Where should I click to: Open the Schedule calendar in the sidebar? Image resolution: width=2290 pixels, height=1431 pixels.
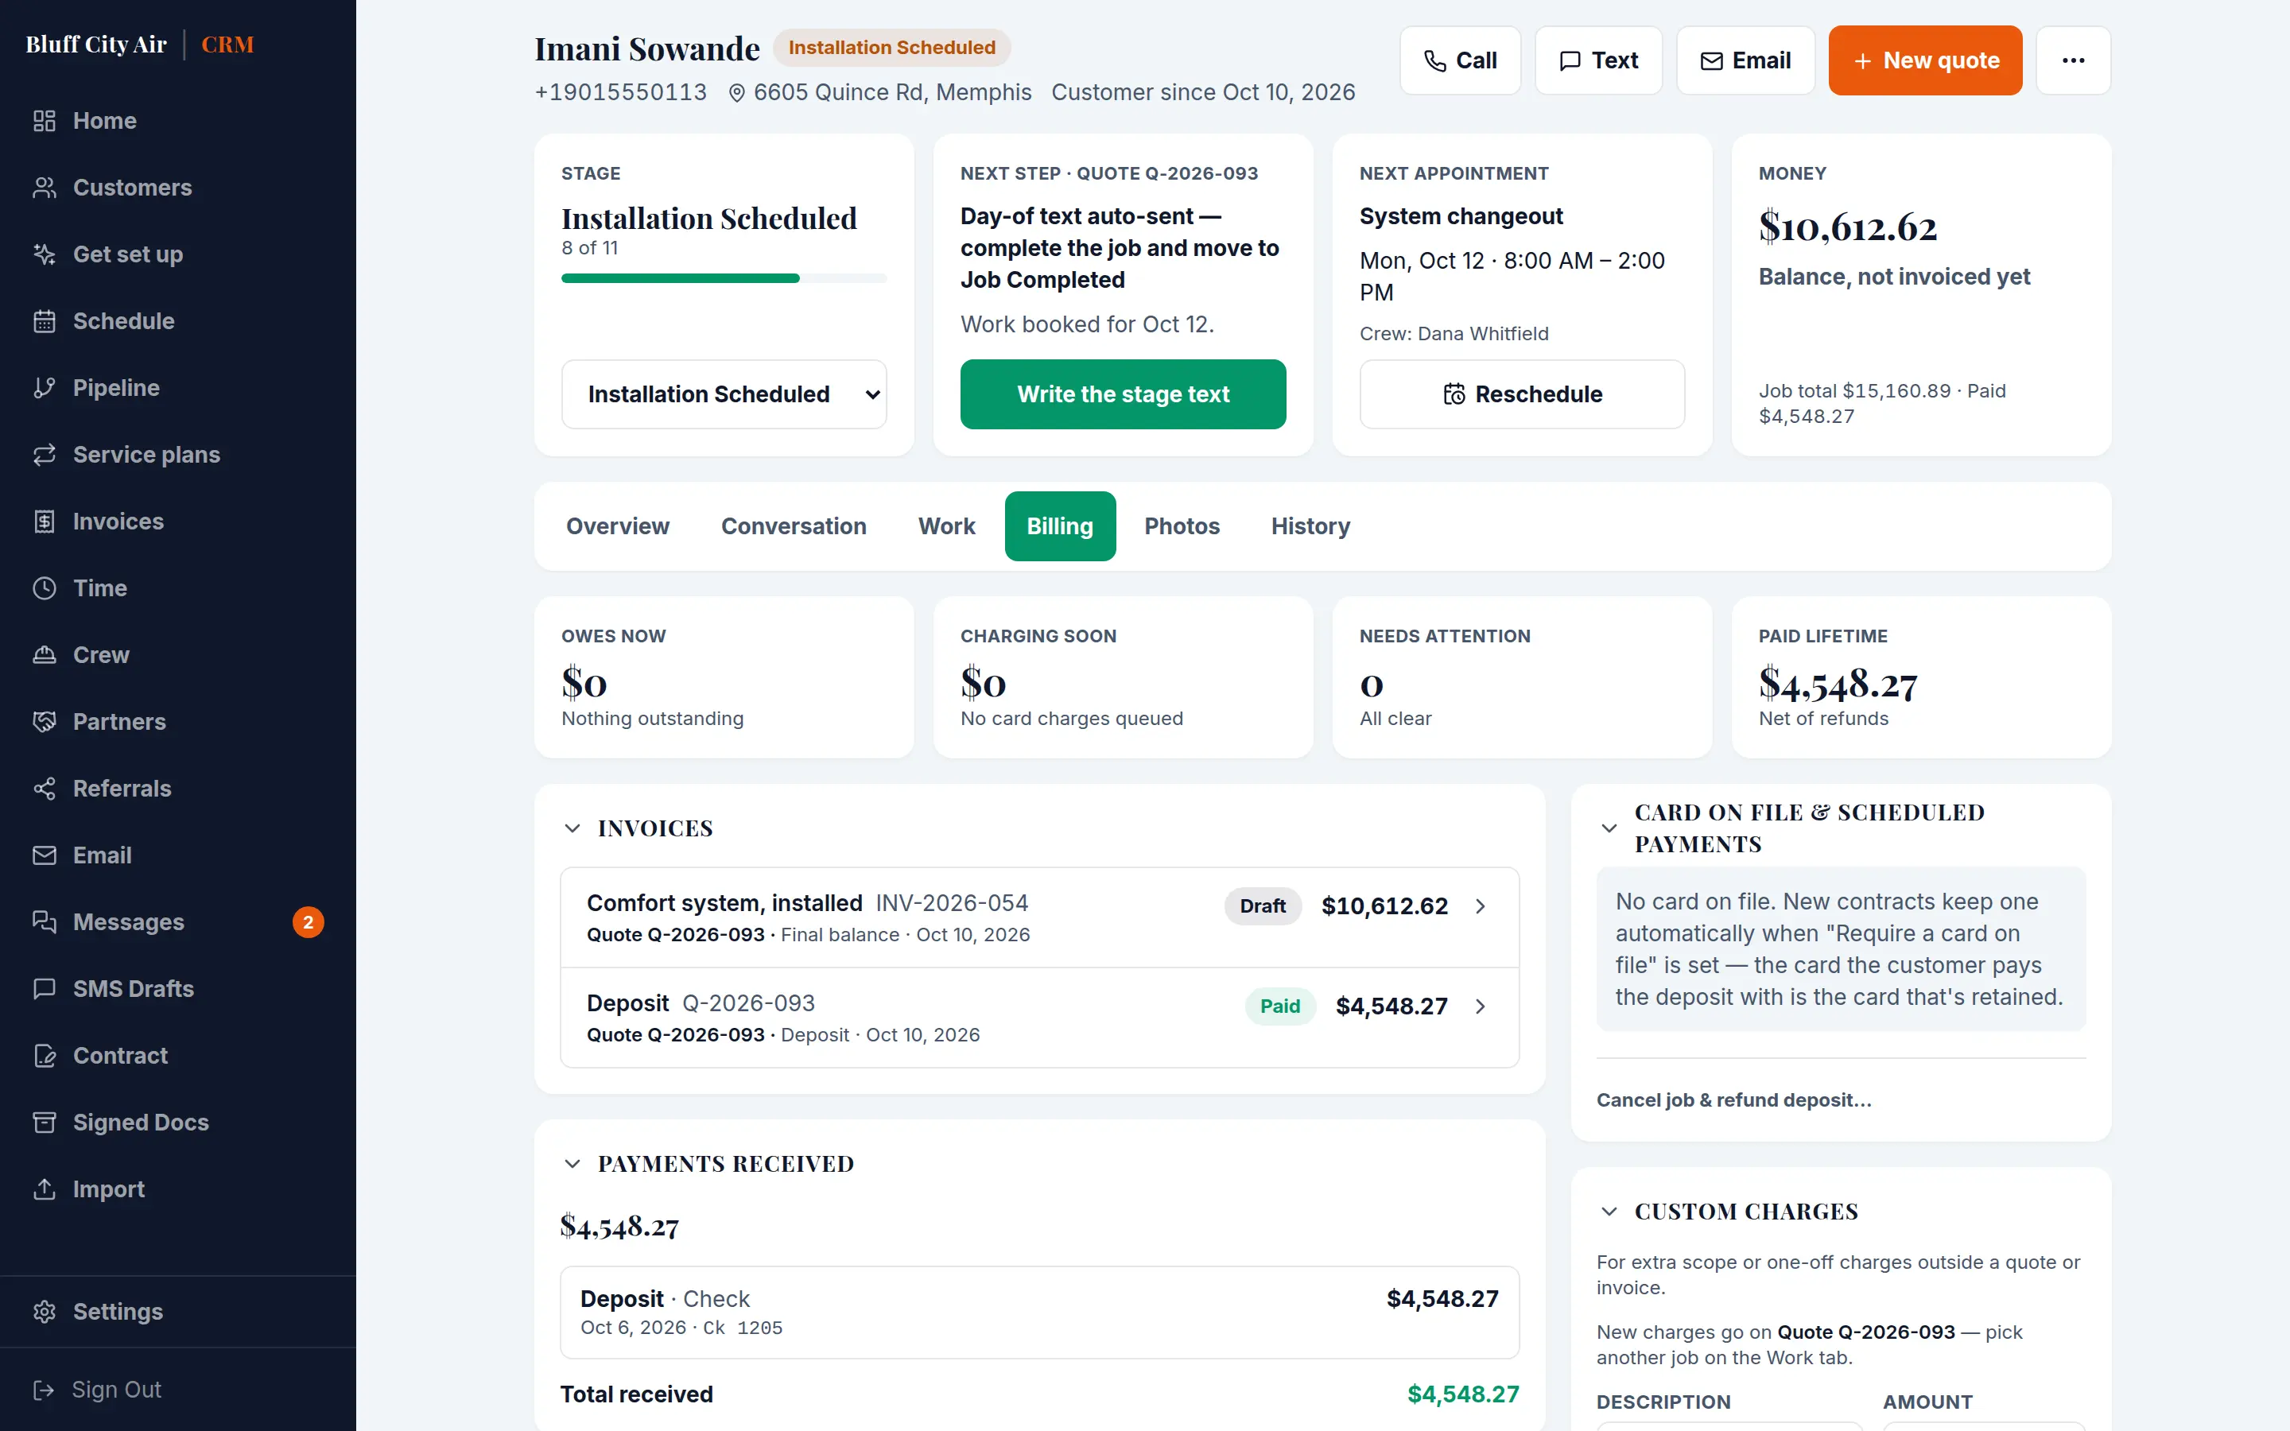point(178,321)
